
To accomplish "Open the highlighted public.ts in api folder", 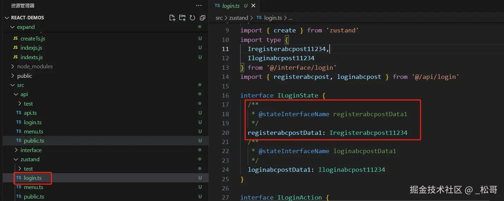I will click(34, 140).
